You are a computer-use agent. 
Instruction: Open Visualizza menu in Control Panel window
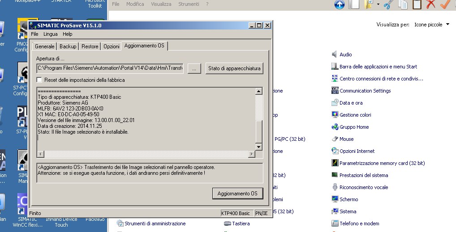coord(161,4)
